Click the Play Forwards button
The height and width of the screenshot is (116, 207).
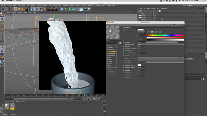95,99
